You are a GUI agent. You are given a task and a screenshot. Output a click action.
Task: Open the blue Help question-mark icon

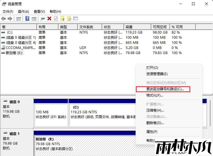click(27, 19)
